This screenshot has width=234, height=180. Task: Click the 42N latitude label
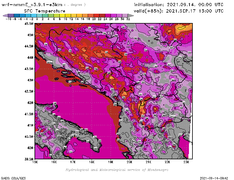point(30,103)
